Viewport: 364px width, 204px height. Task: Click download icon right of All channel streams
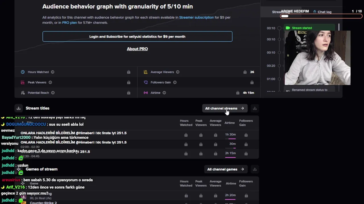click(255, 108)
